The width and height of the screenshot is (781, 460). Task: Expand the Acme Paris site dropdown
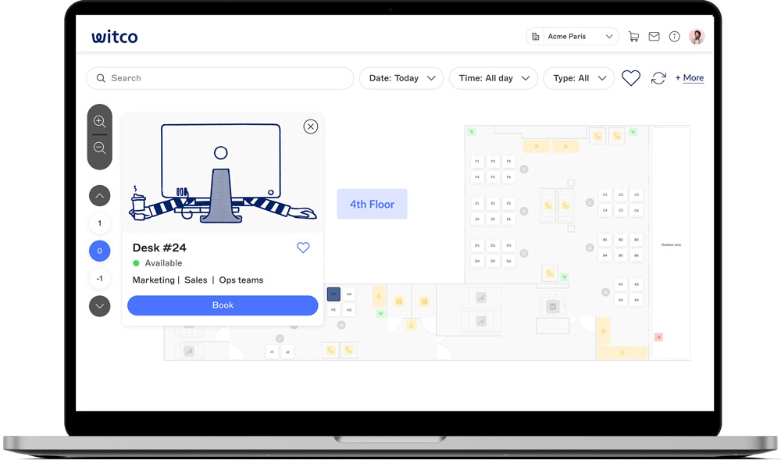(573, 37)
